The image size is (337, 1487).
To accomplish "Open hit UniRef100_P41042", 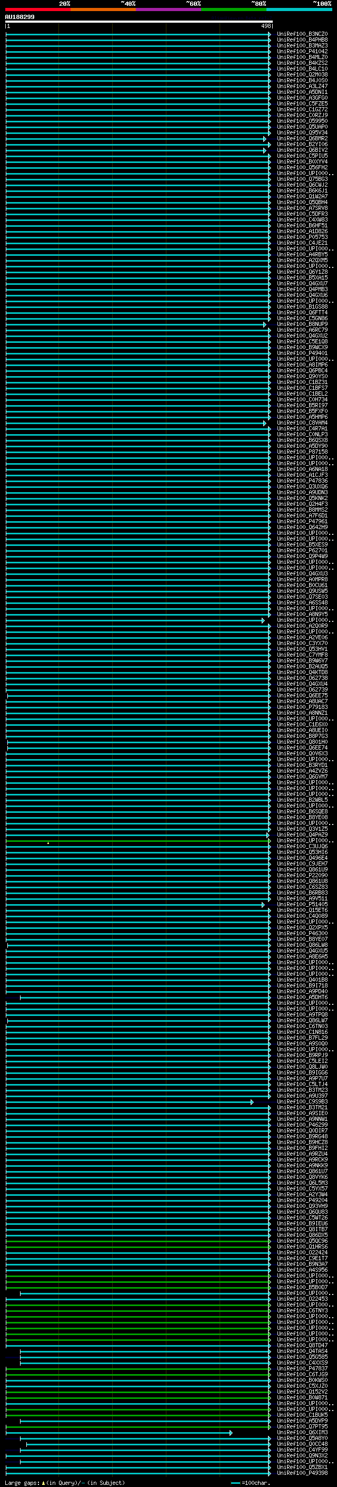I will pos(302,51).
